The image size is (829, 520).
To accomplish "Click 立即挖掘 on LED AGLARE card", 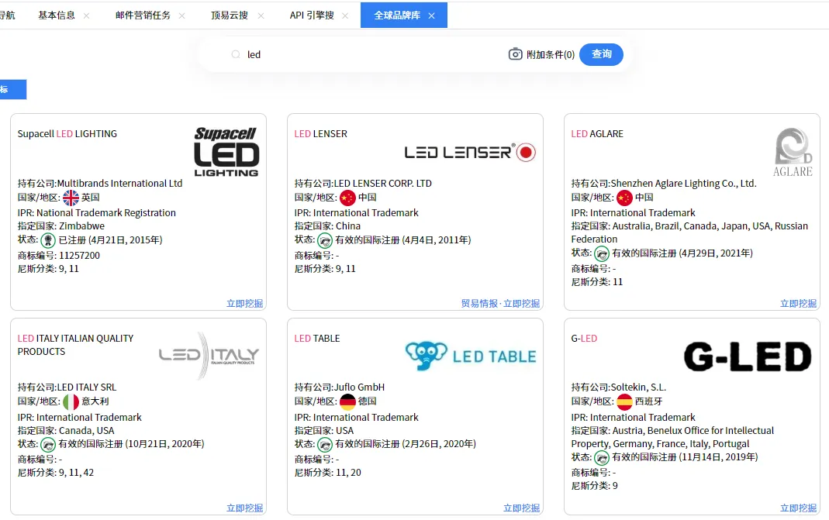I will tap(798, 303).
